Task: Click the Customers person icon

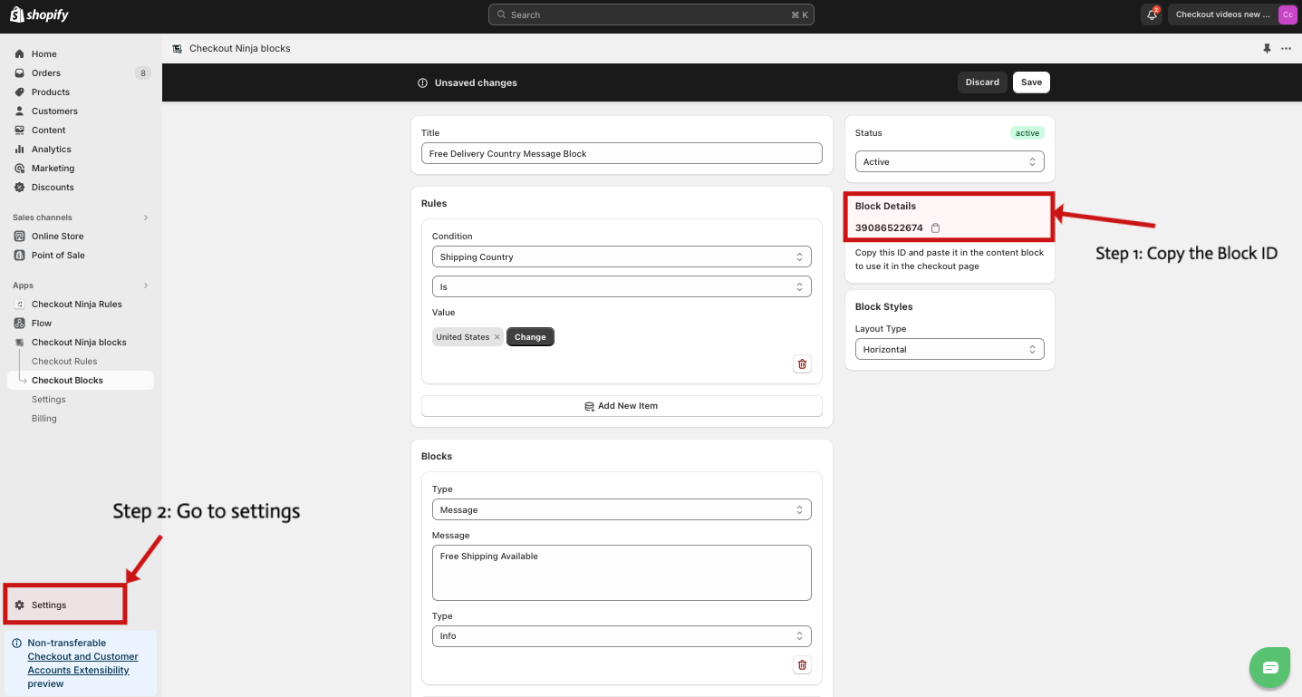Action: pyautogui.click(x=19, y=111)
